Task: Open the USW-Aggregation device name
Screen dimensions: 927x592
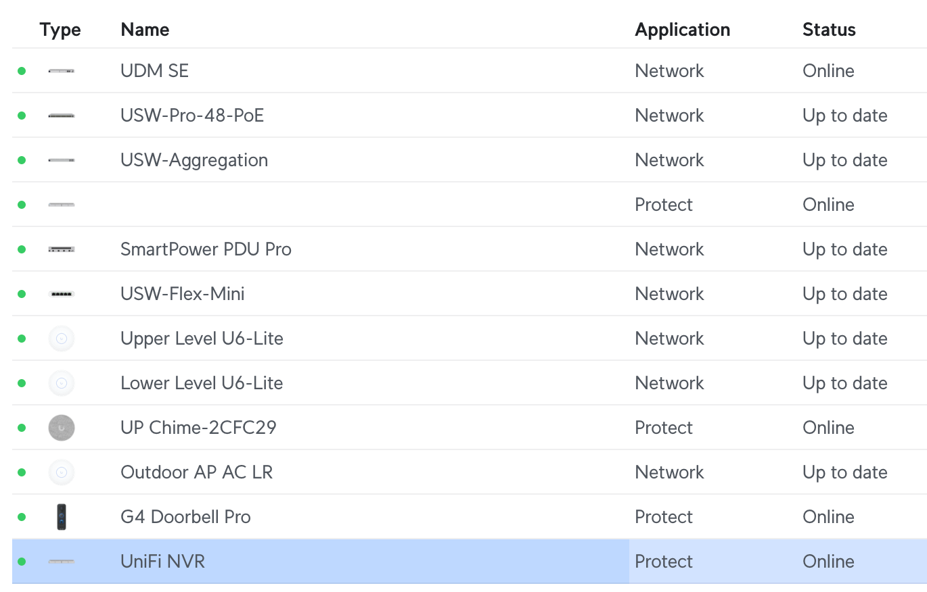Action: click(x=194, y=160)
